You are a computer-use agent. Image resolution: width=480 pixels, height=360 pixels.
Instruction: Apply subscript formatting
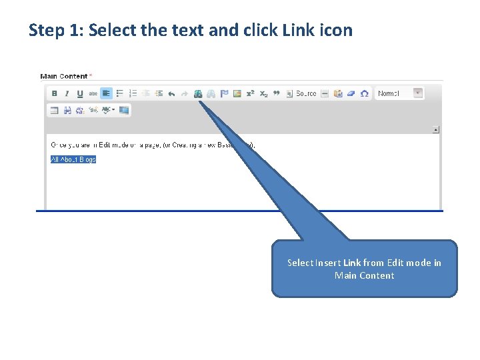pyautogui.click(x=263, y=94)
